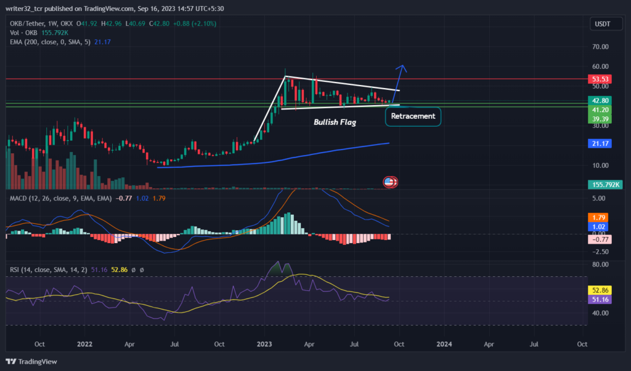
Task: Click the Bullish Flag text annotation
Action: [x=335, y=122]
